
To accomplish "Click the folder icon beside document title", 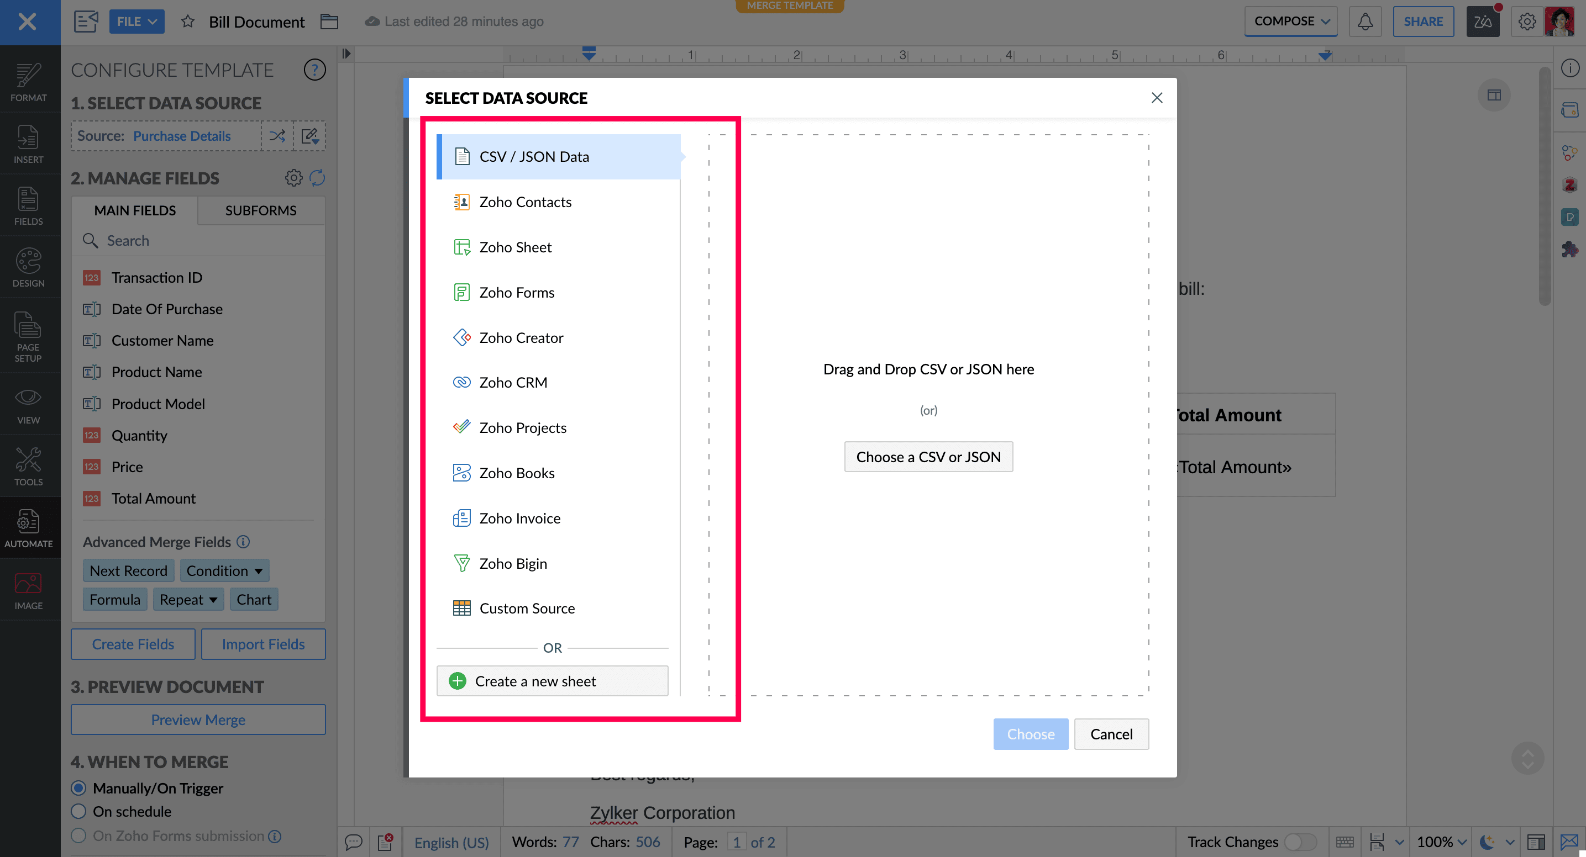I will [x=329, y=22].
